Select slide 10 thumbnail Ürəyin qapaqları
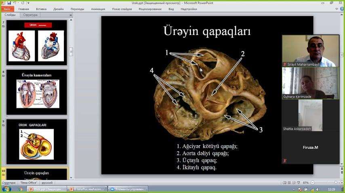Viewport: 345px width, 193px height. point(36,174)
